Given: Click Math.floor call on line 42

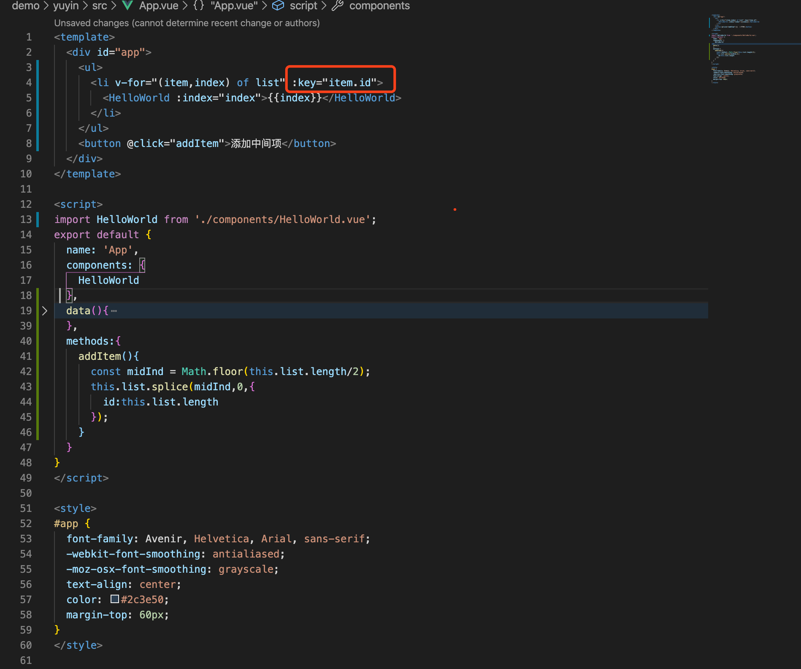Looking at the screenshot, I should (212, 372).
